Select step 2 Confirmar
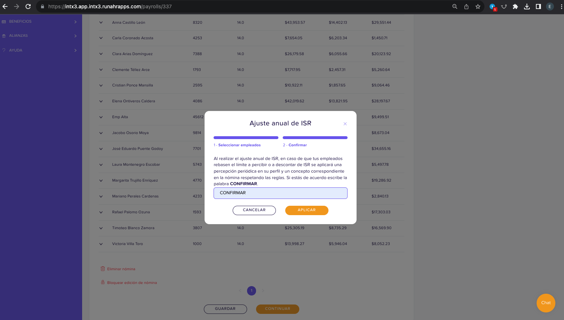Screen dimensions: 564x320 (295, 145)
